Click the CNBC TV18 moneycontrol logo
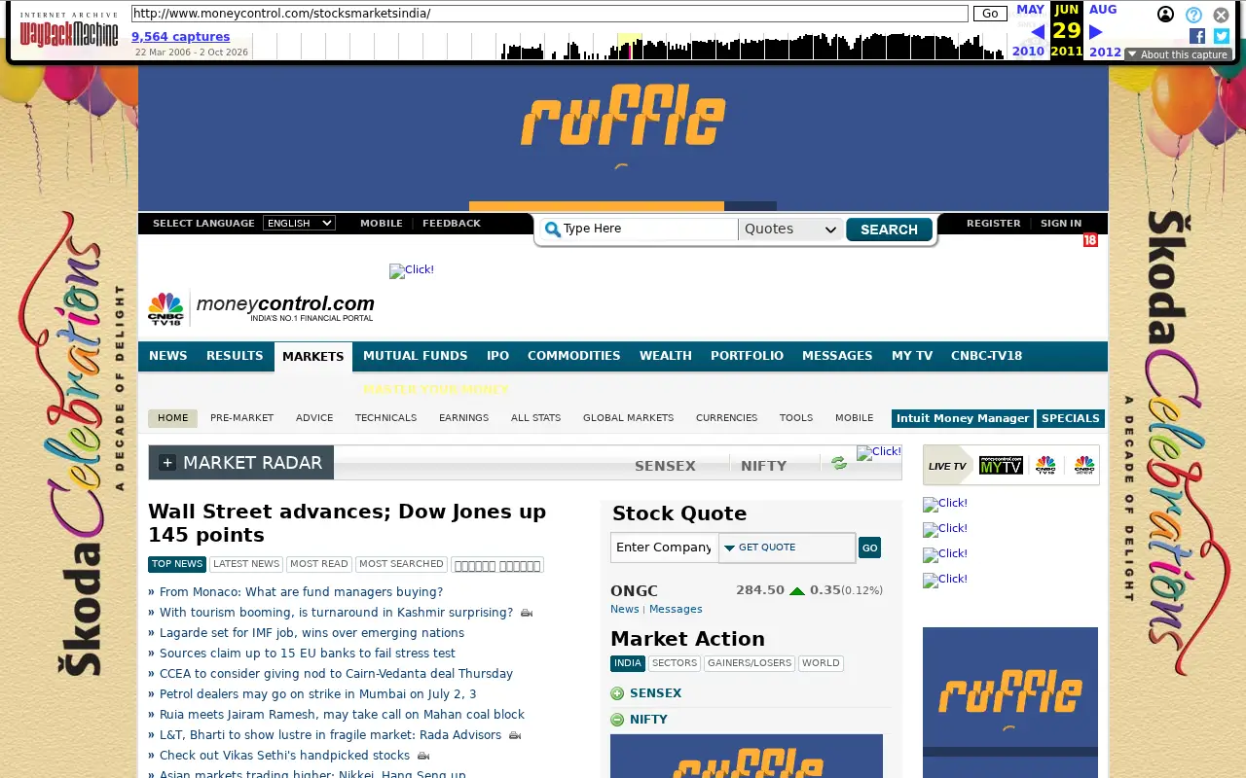1246x778 pixels. (x=261, y=308)
